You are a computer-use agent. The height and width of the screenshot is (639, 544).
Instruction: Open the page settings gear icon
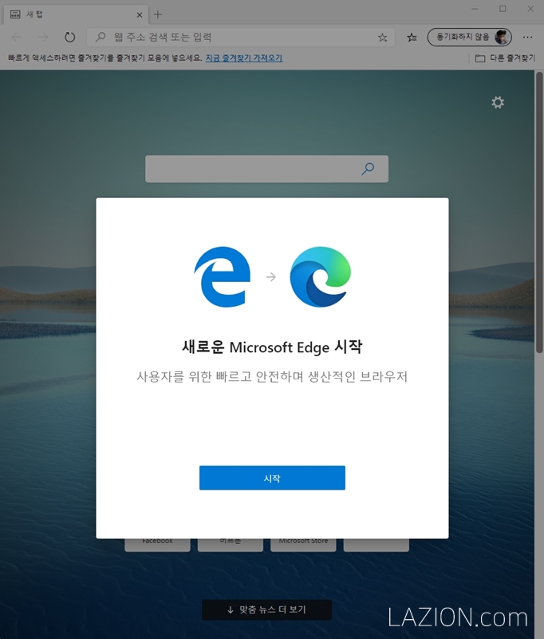(498, 102)
